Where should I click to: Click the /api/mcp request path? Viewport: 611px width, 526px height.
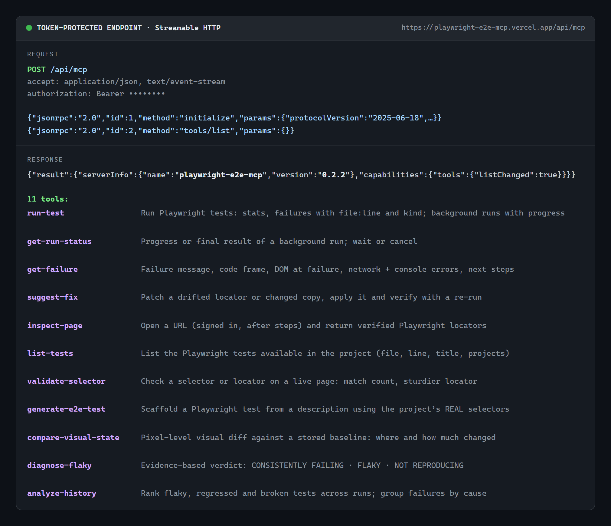click(x=69, y=70)
